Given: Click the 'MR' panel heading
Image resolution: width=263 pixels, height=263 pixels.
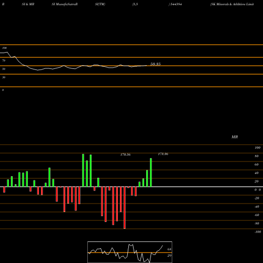Looking at the screenshot, I should pyautogui.click(x=235, y=137).
